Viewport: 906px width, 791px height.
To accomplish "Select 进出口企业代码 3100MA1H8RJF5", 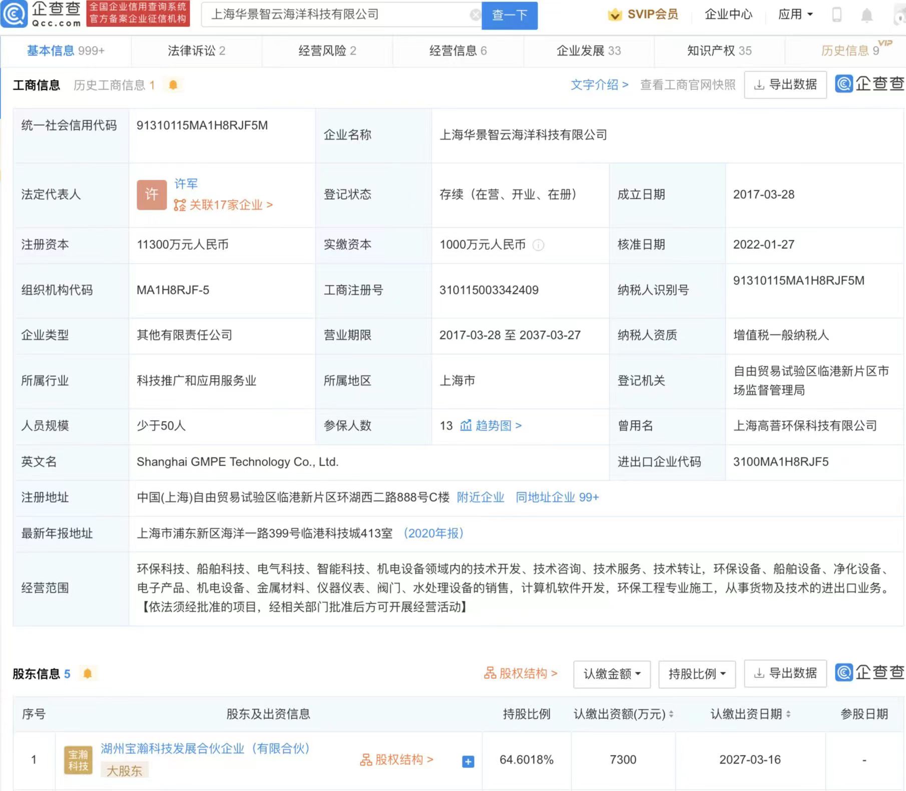I will [x=781, y=462].
